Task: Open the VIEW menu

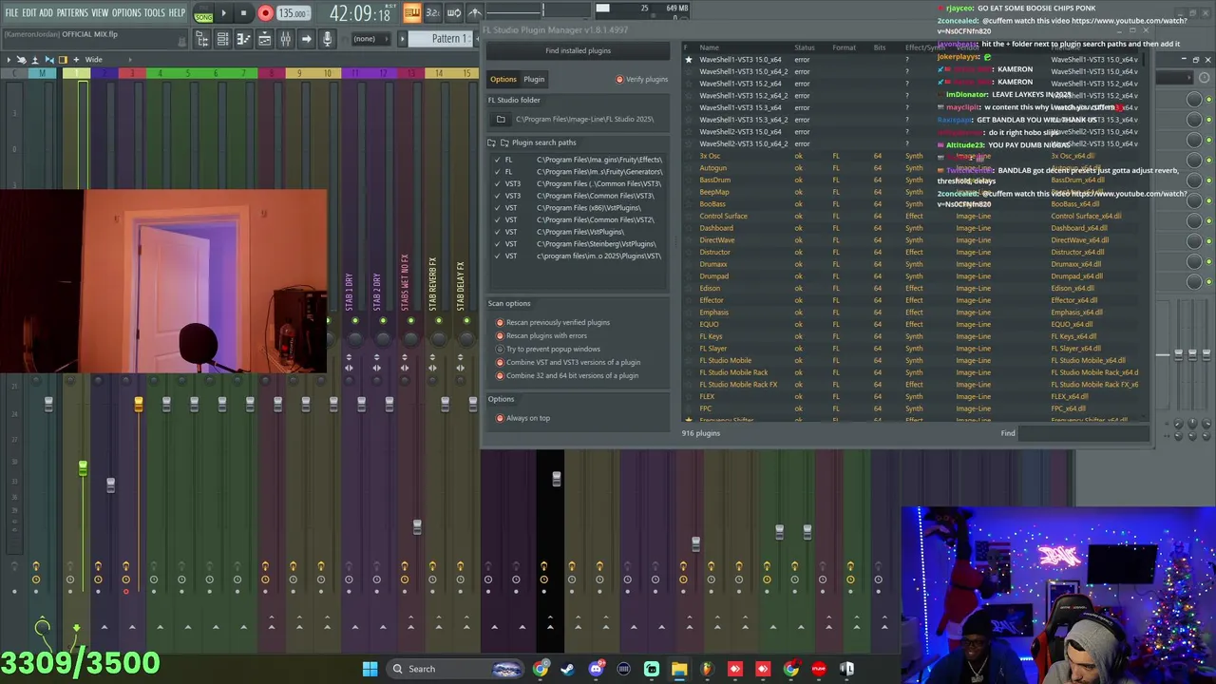Action: tap(100, 13)
